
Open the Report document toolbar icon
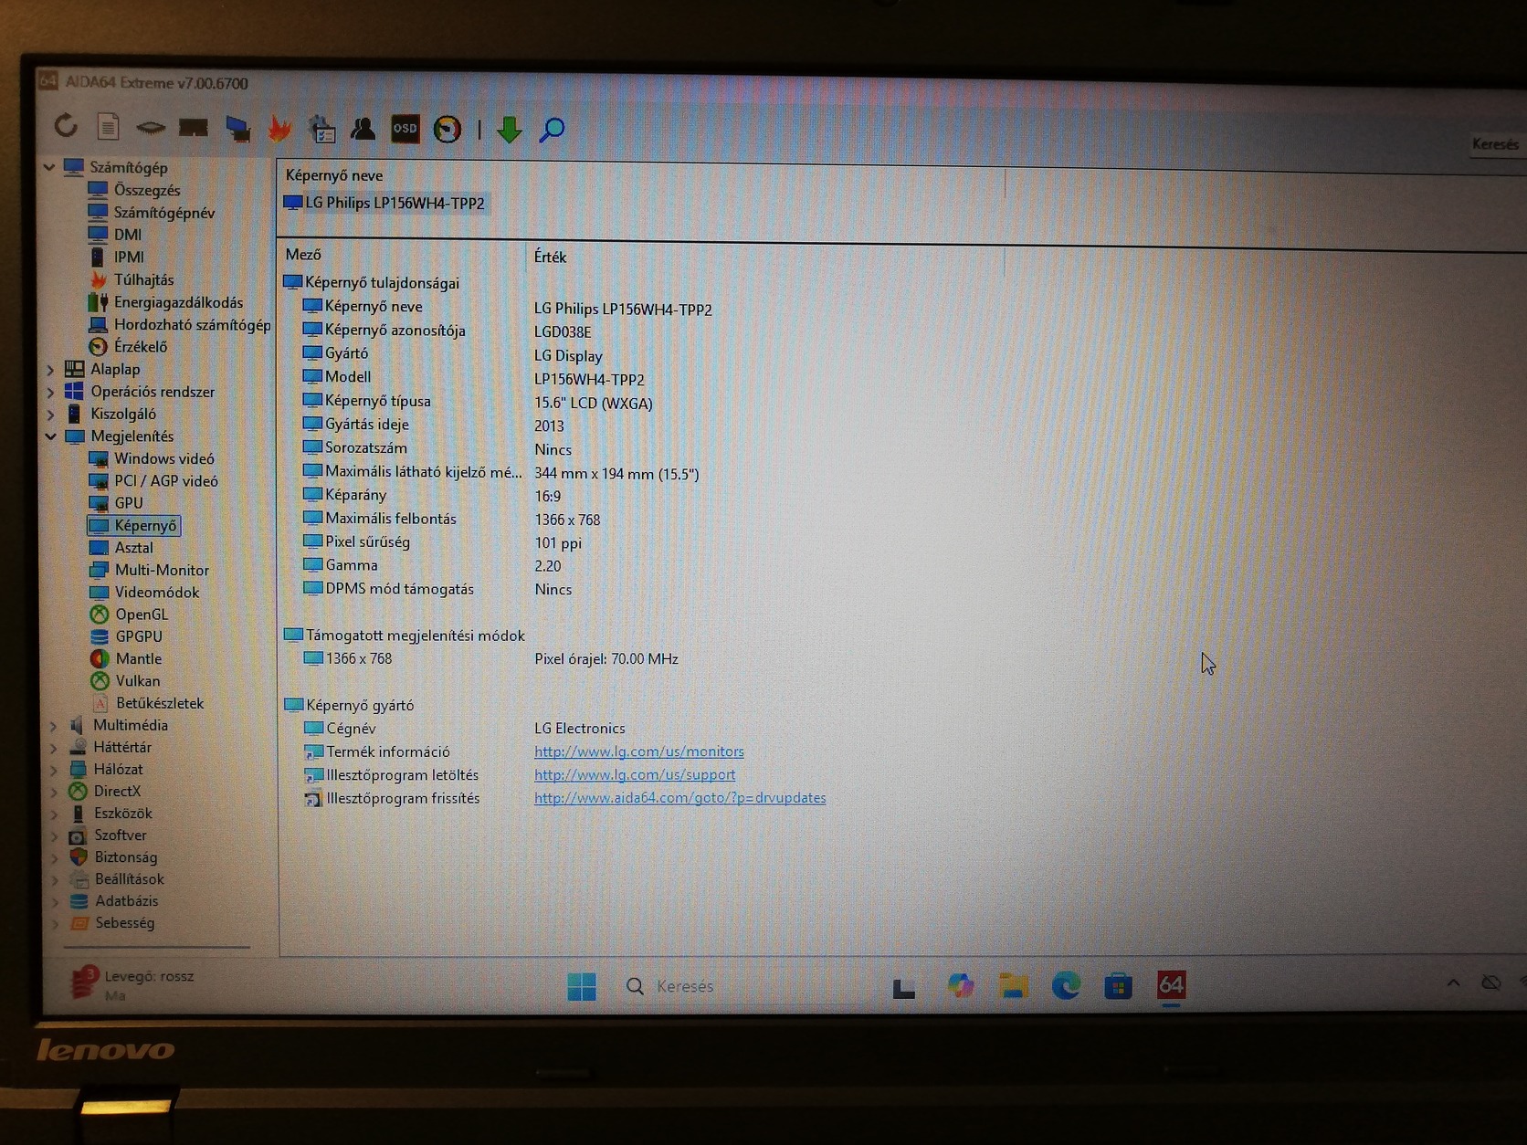click(x=108, y=127)
